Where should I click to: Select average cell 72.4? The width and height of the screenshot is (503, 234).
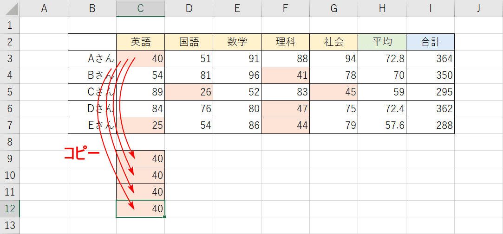[x=382, y=108]
